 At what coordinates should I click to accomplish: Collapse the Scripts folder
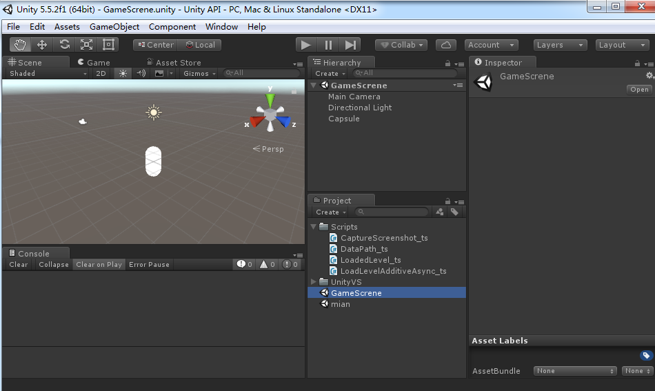(x=313, y=227)
